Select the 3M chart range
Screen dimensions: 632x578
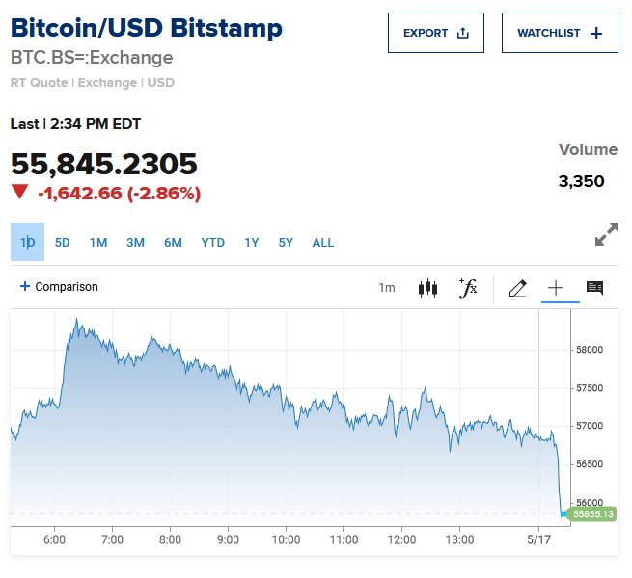click(135, 242)
